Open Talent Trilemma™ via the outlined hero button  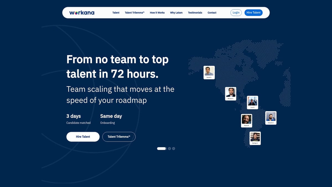(x=119, y=137)
